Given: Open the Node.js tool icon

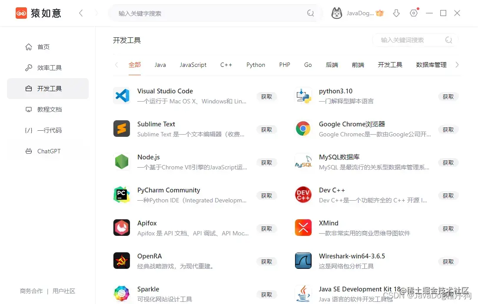Looking at the screenshot, I should 122,162.
